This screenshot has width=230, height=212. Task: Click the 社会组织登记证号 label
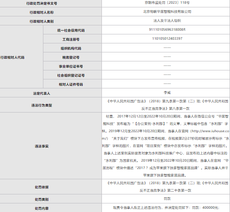(71, 75)
